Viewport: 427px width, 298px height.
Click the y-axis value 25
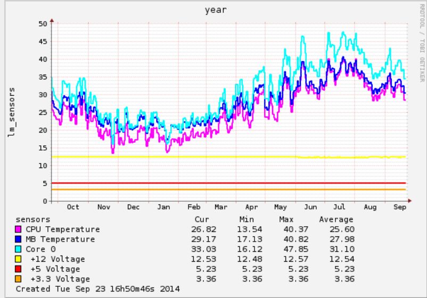[43, 112]
